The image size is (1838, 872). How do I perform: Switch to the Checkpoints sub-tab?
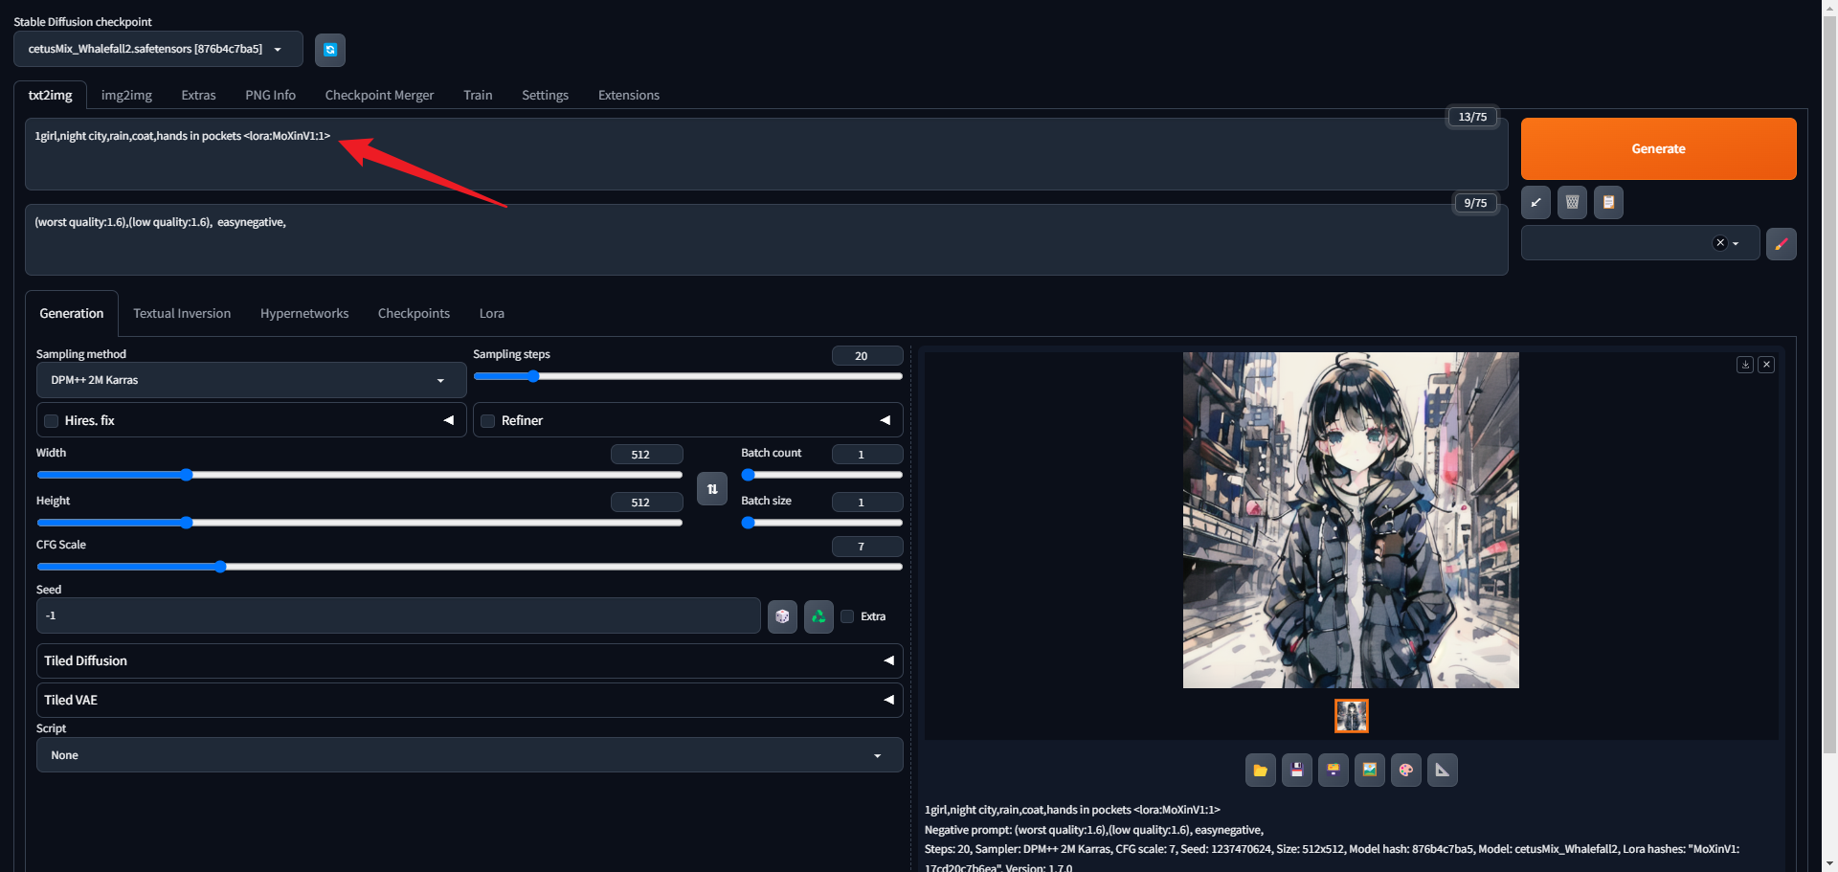414,313
